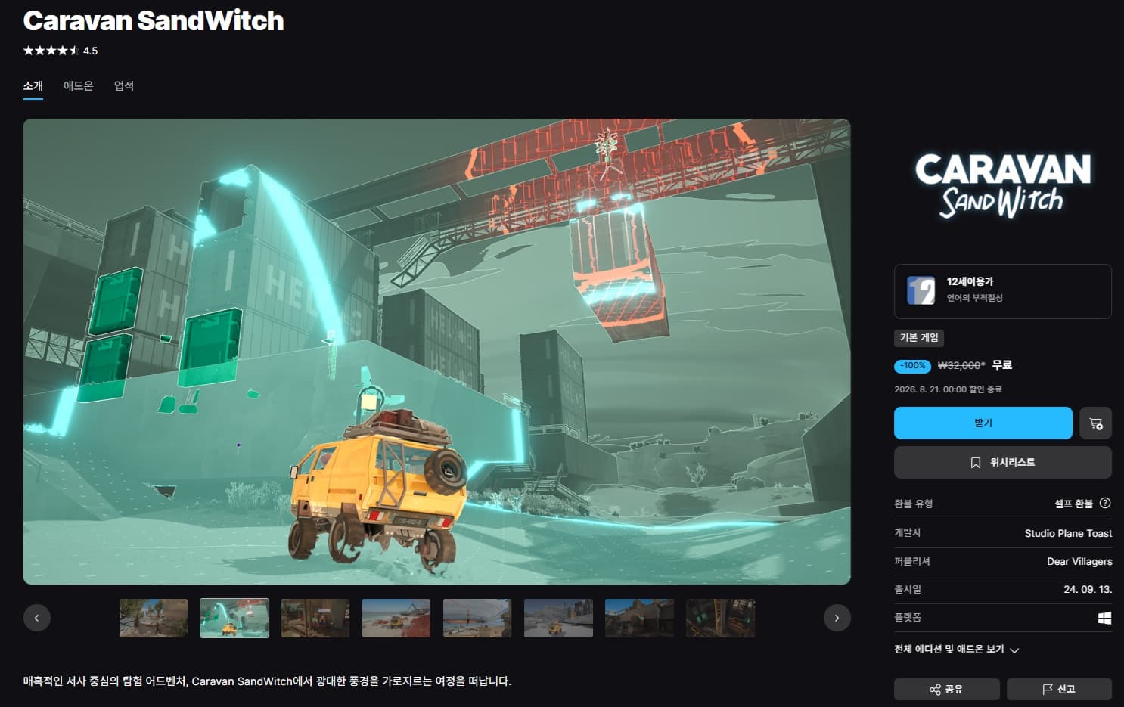Click the 12 age rating badge icon

(x=921, y=290)
